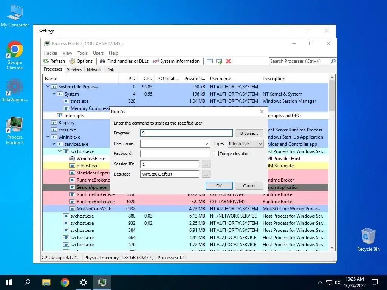Click the Chrome taskbar icon

(x=65, y=282)
